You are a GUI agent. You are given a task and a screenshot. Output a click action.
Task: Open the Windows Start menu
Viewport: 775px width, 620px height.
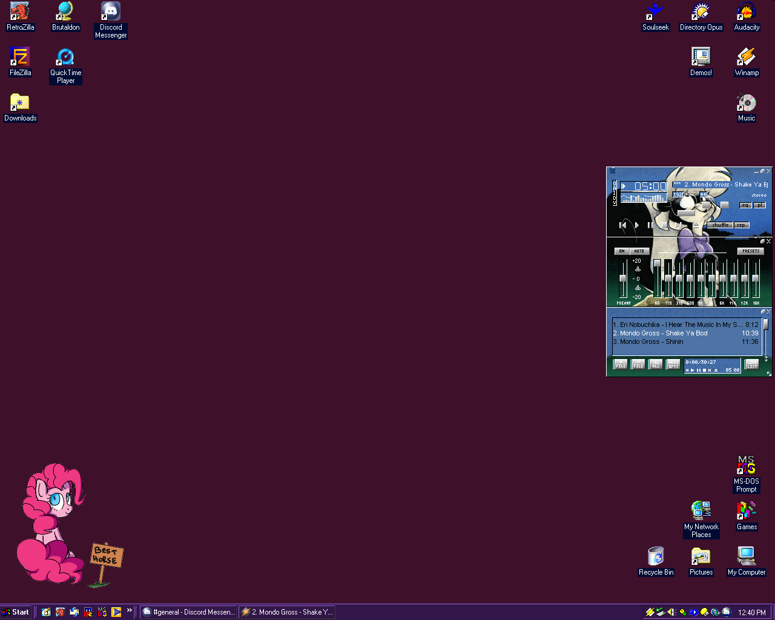pyautogui.click(x=16, y=612)
